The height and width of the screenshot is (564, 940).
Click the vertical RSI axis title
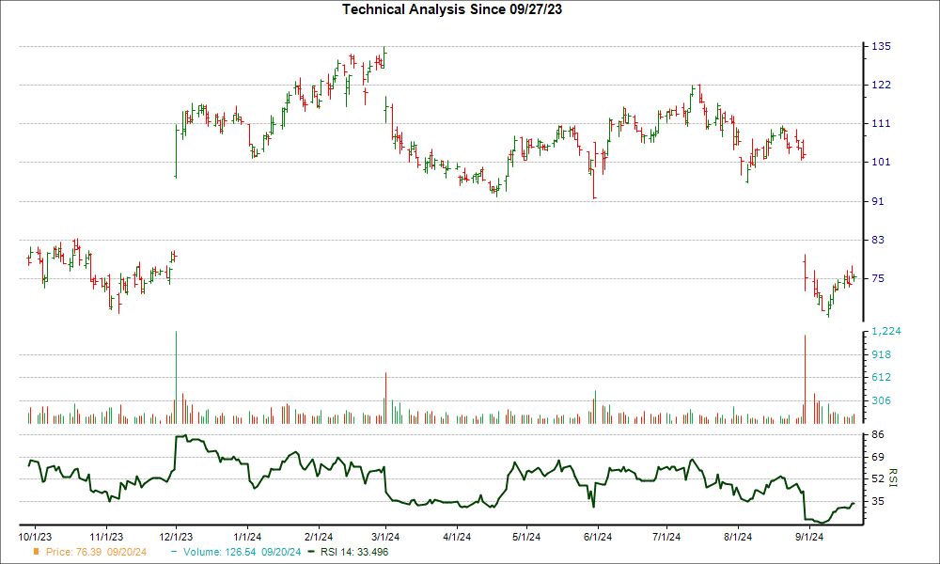point(893,478)
